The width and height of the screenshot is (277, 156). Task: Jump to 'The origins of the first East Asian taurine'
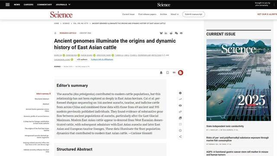tap(37, 129)
